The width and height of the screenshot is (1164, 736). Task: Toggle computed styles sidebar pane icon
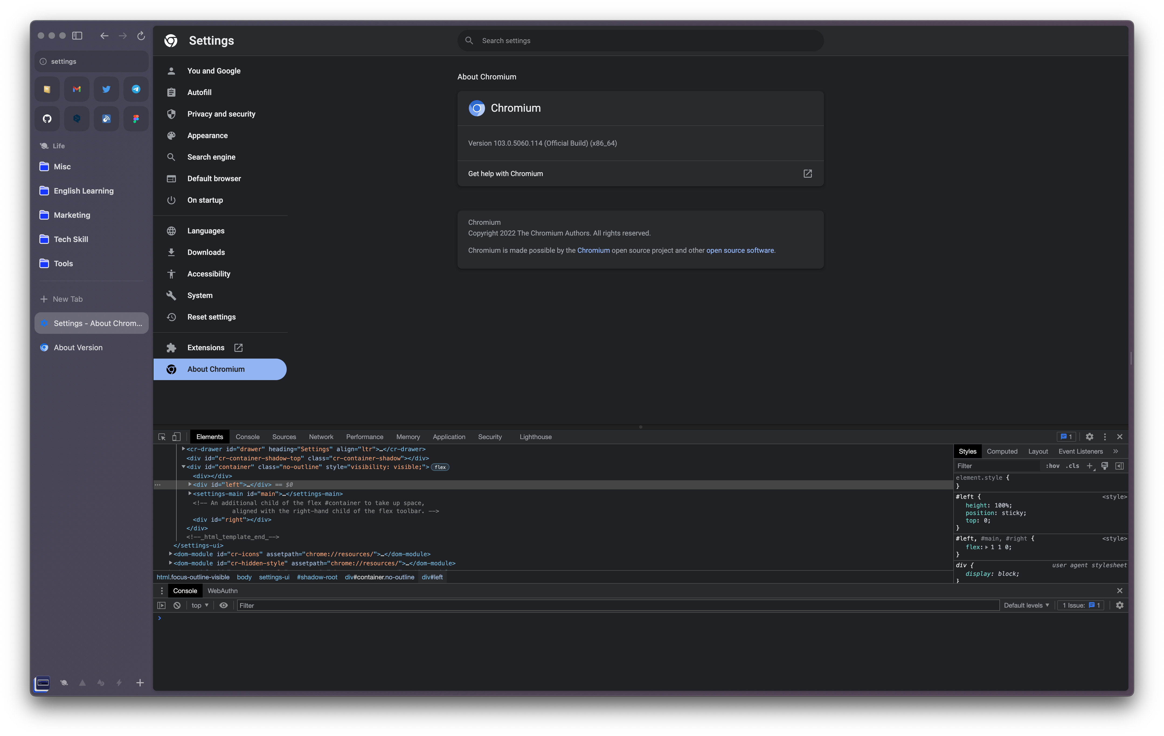pyautogui.click(x=1120, y=466)
